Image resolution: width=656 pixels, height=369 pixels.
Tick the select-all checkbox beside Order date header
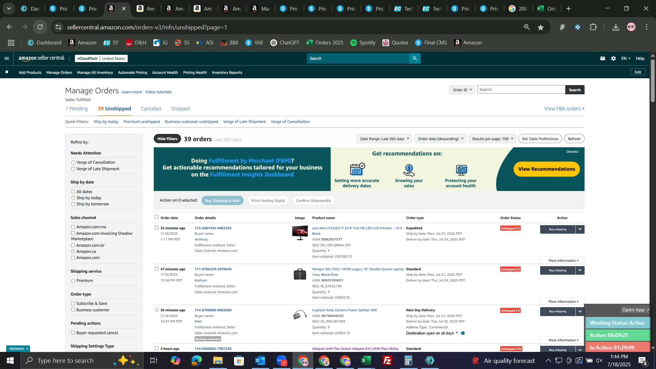point(156,217)
